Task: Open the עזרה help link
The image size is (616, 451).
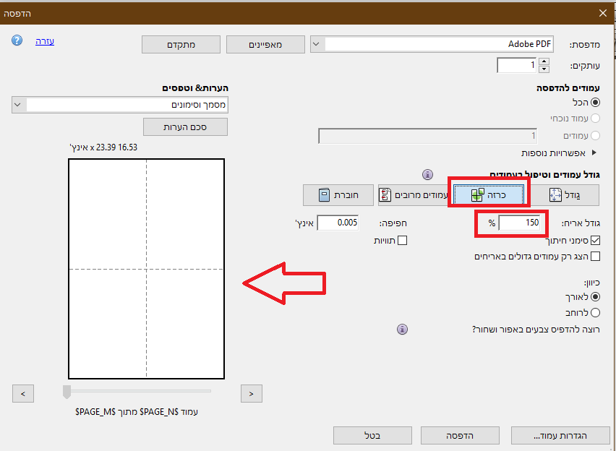Action: pyautogui.click(x=45, y=41)
